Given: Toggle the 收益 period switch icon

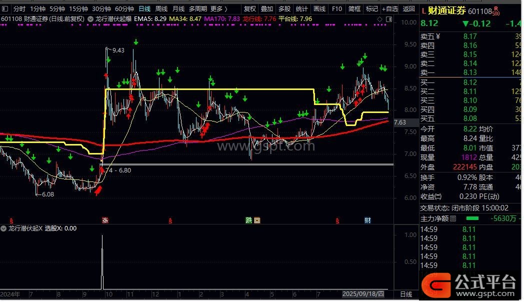Looking at the screenshot, I should 438,196.
